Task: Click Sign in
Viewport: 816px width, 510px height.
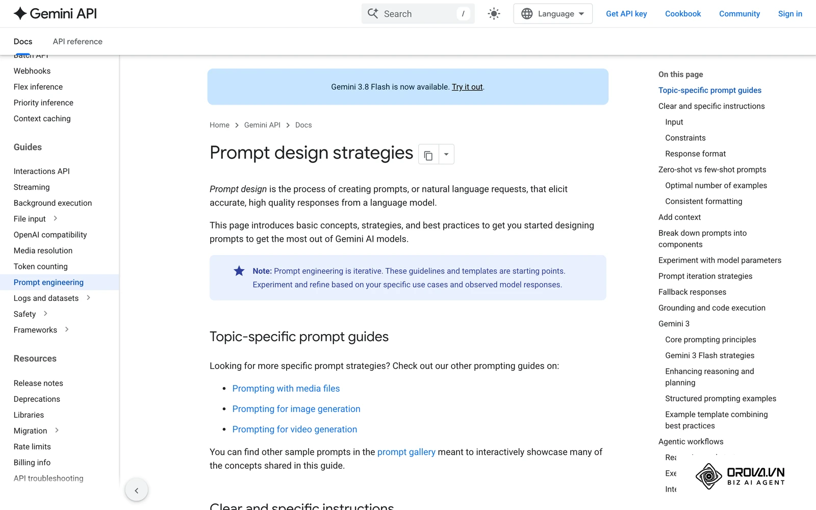Action: [x=790, y=14]
